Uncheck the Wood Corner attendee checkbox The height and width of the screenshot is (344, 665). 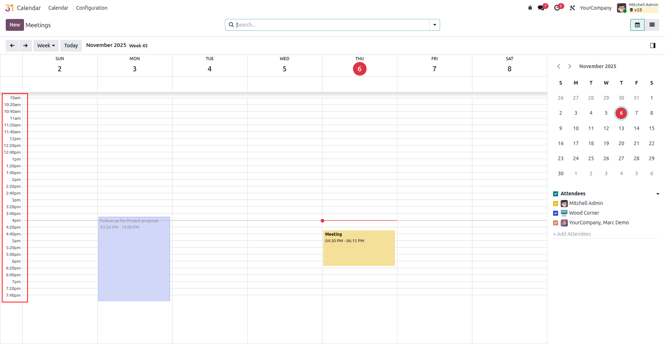[556, 213]
